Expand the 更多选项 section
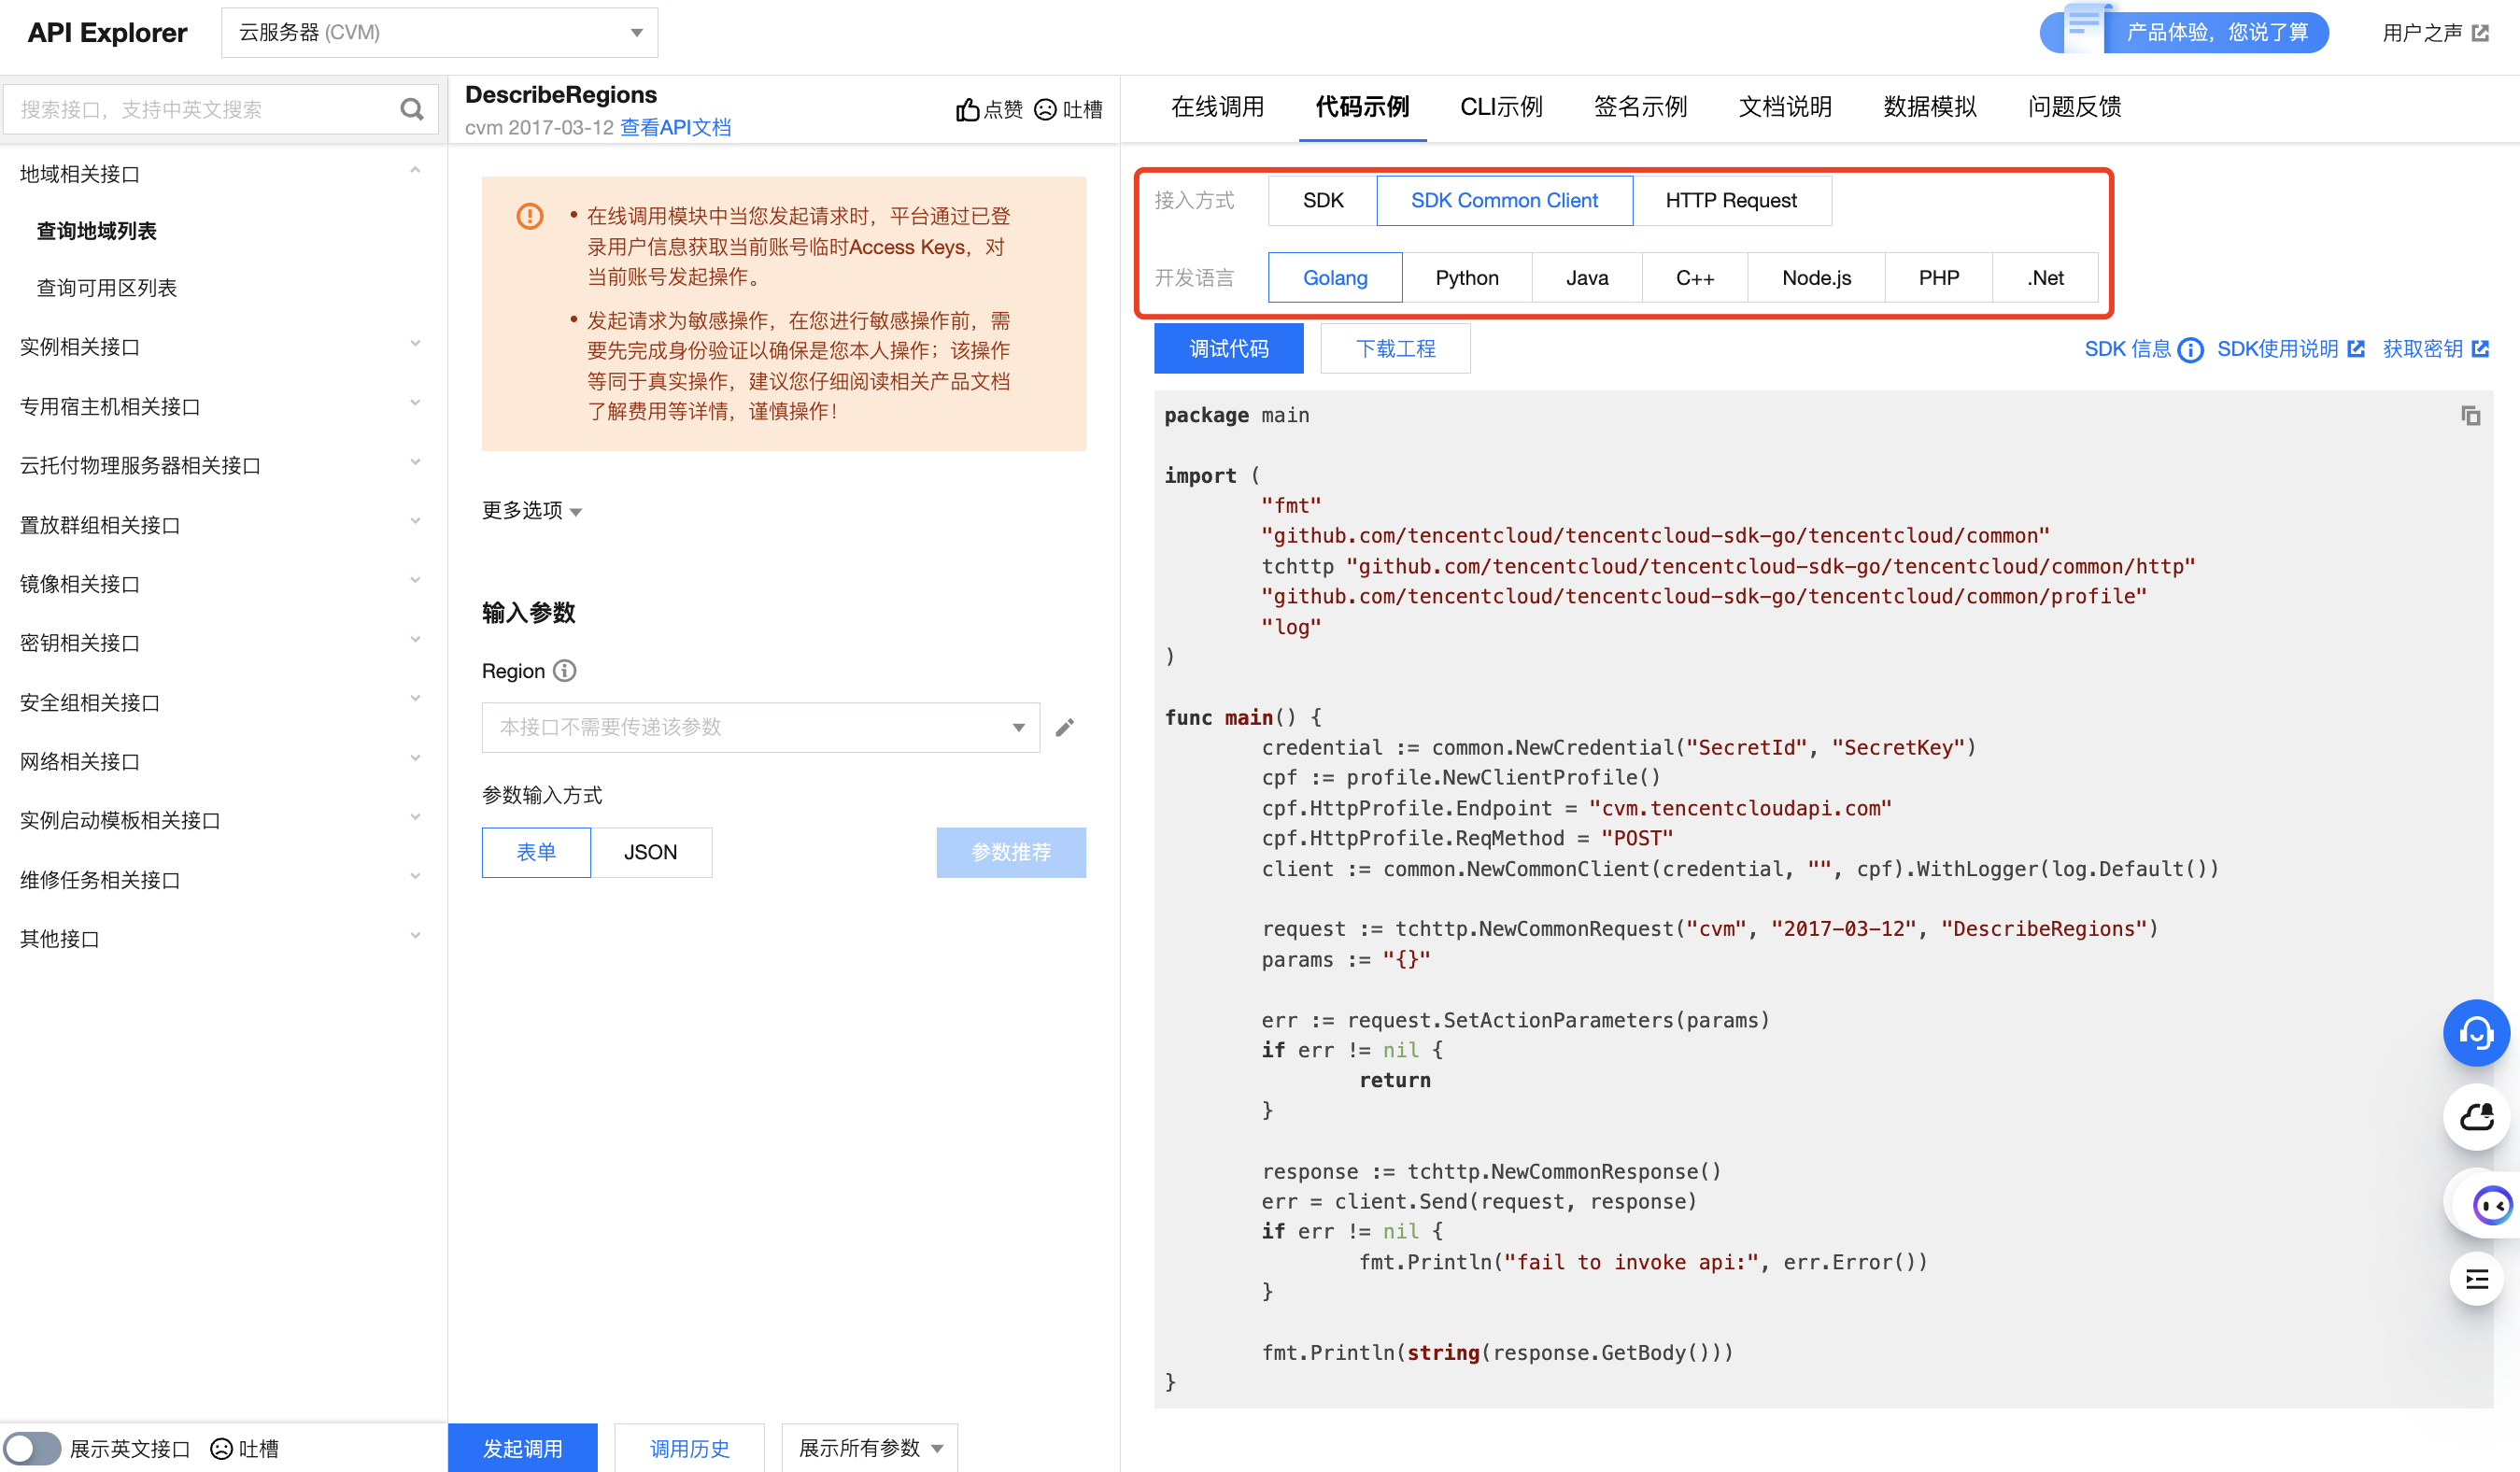2520x1472 pixels. [531, 511]
